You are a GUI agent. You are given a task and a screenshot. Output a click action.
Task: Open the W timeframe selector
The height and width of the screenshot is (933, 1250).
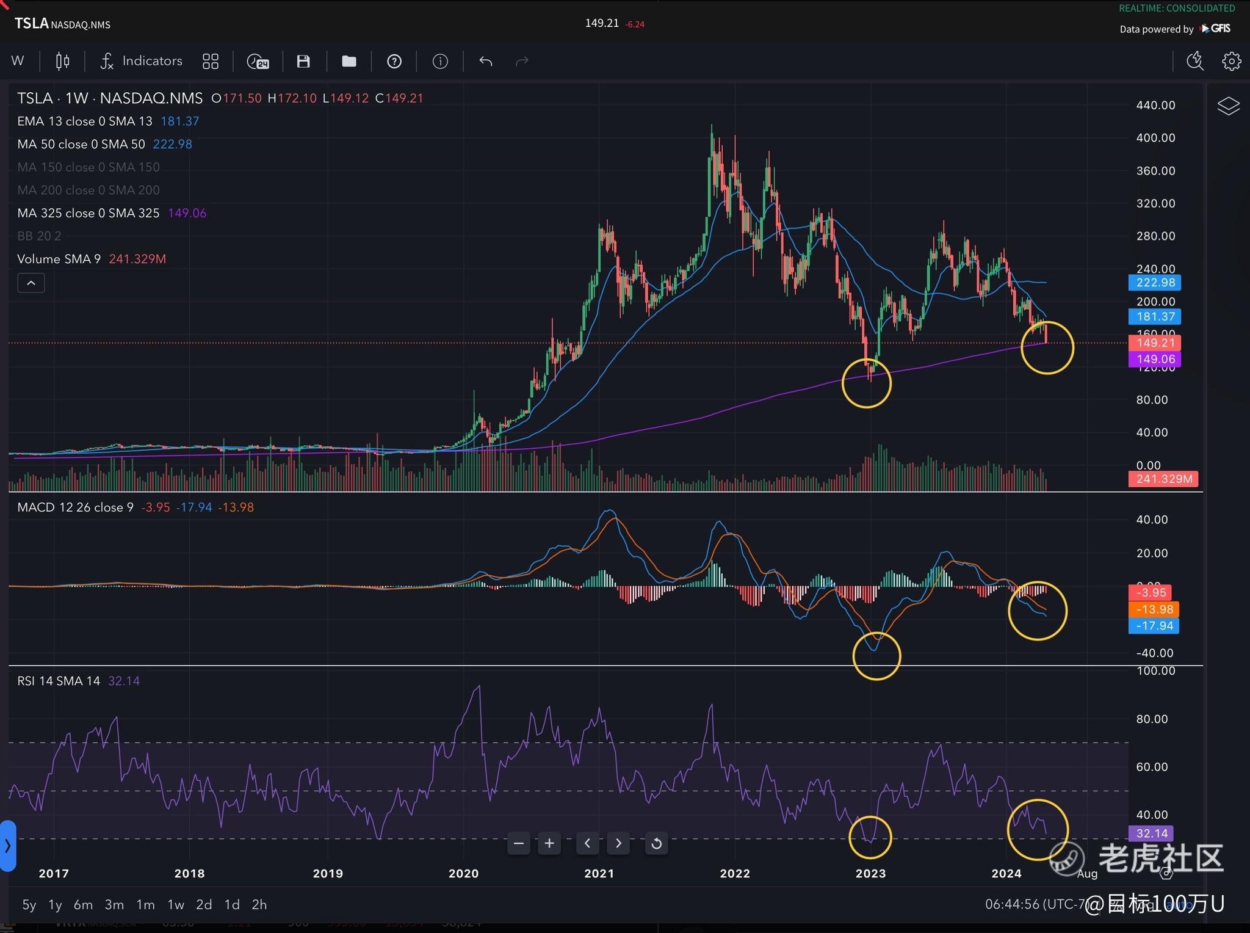(x=18, y=61)
